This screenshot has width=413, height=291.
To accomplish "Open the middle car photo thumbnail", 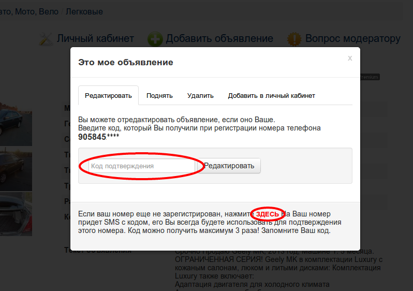I will click(x=16, y=171).
